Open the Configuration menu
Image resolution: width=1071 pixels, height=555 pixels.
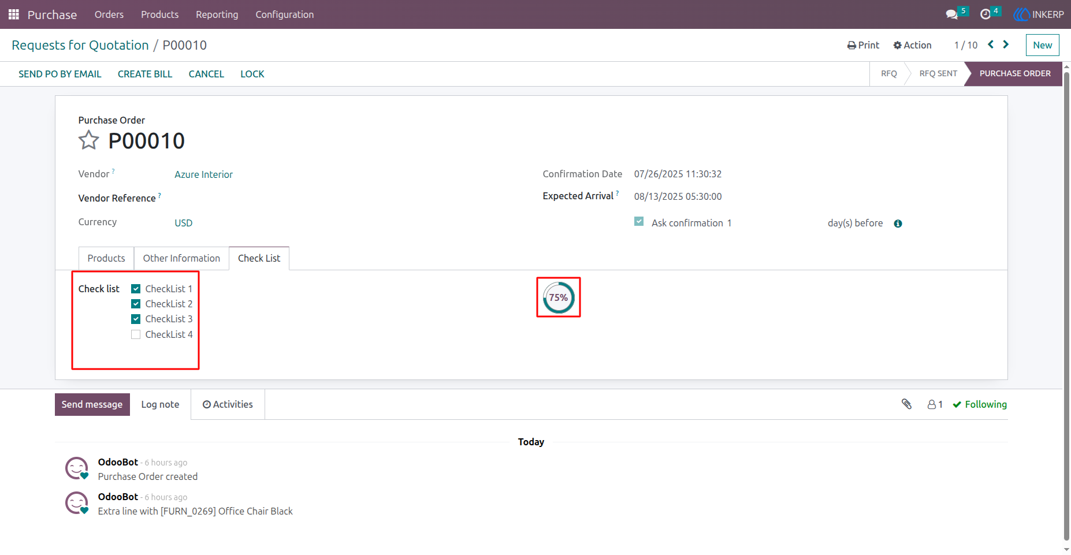285,14
